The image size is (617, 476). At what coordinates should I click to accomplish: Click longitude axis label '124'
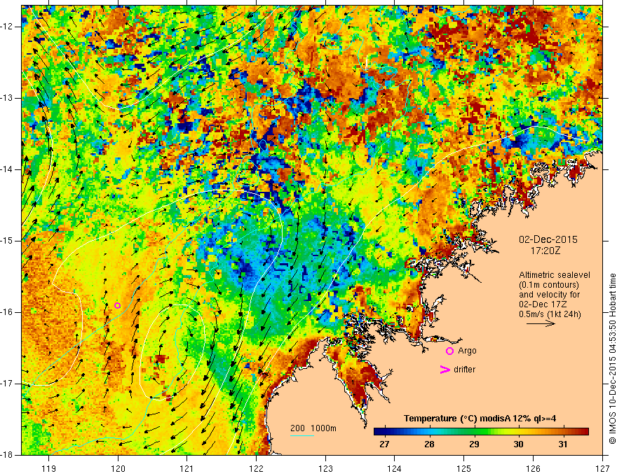pos(394,468)
